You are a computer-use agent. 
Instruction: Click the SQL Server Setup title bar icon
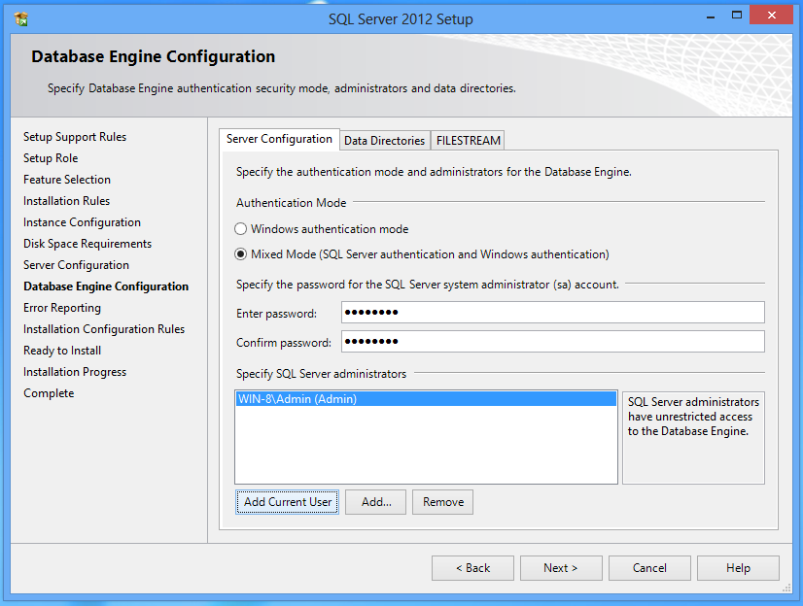(21, 18)
